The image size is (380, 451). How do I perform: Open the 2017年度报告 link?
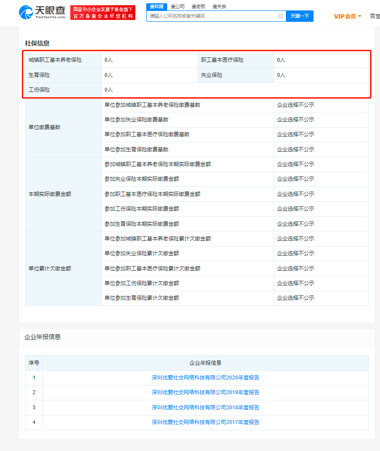205,422
